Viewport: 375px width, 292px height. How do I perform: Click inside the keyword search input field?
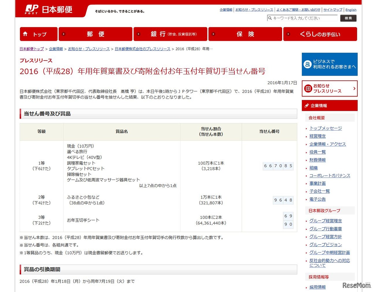tap(302, 18)
